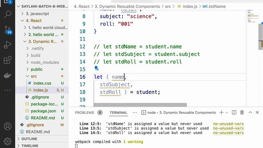Open Source Control view with 24 badge
This screenshot has width=263, height=148.
point(7,30)
